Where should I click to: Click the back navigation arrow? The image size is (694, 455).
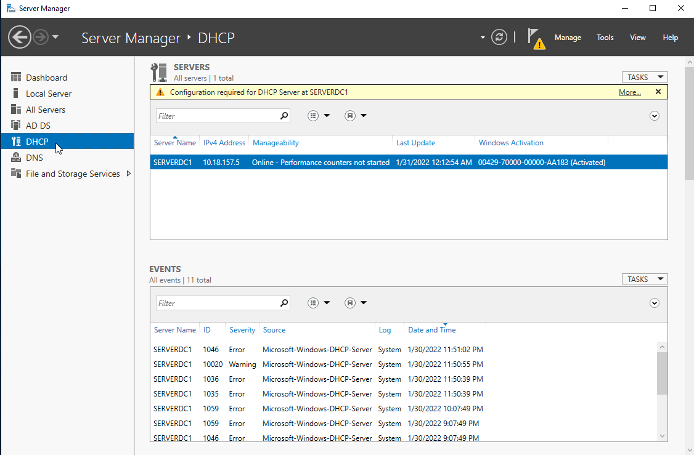(x=19, y=37)
